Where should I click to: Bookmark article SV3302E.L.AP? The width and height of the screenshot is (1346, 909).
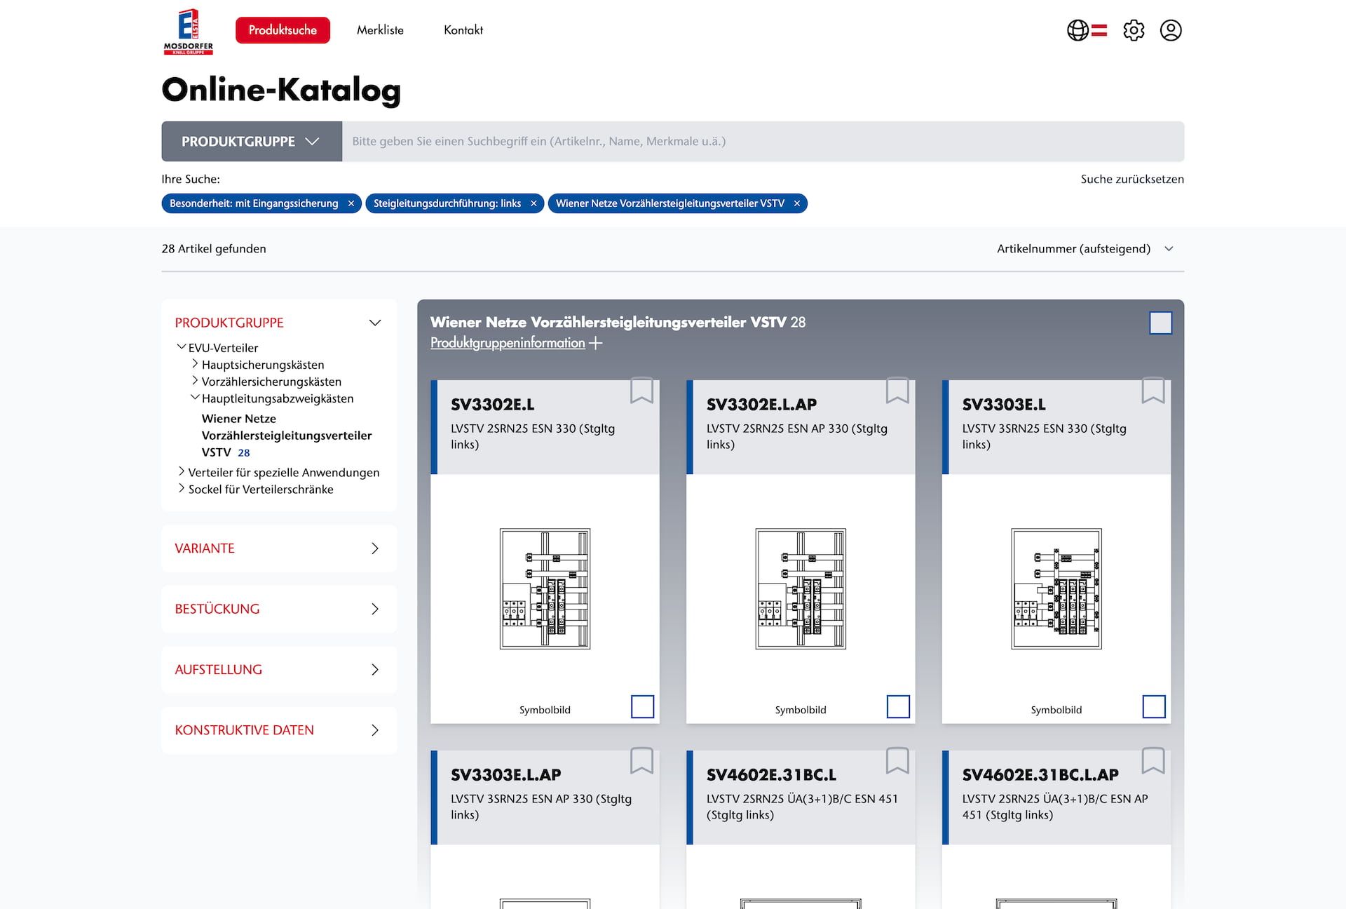pyautogui.click(x=897, y=391)
